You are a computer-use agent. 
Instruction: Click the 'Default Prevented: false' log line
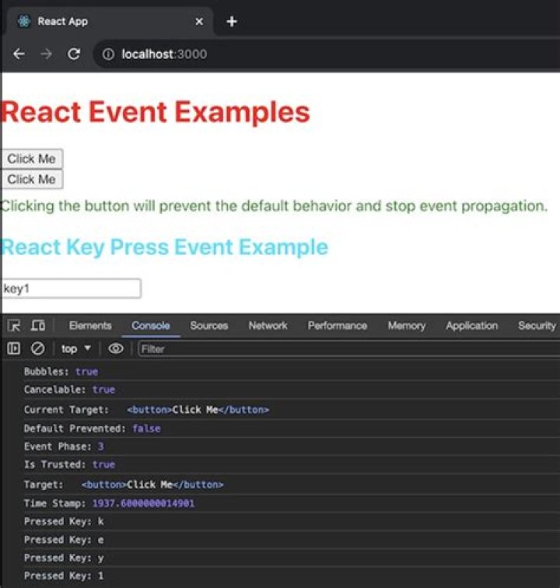[x=93, y=429]
